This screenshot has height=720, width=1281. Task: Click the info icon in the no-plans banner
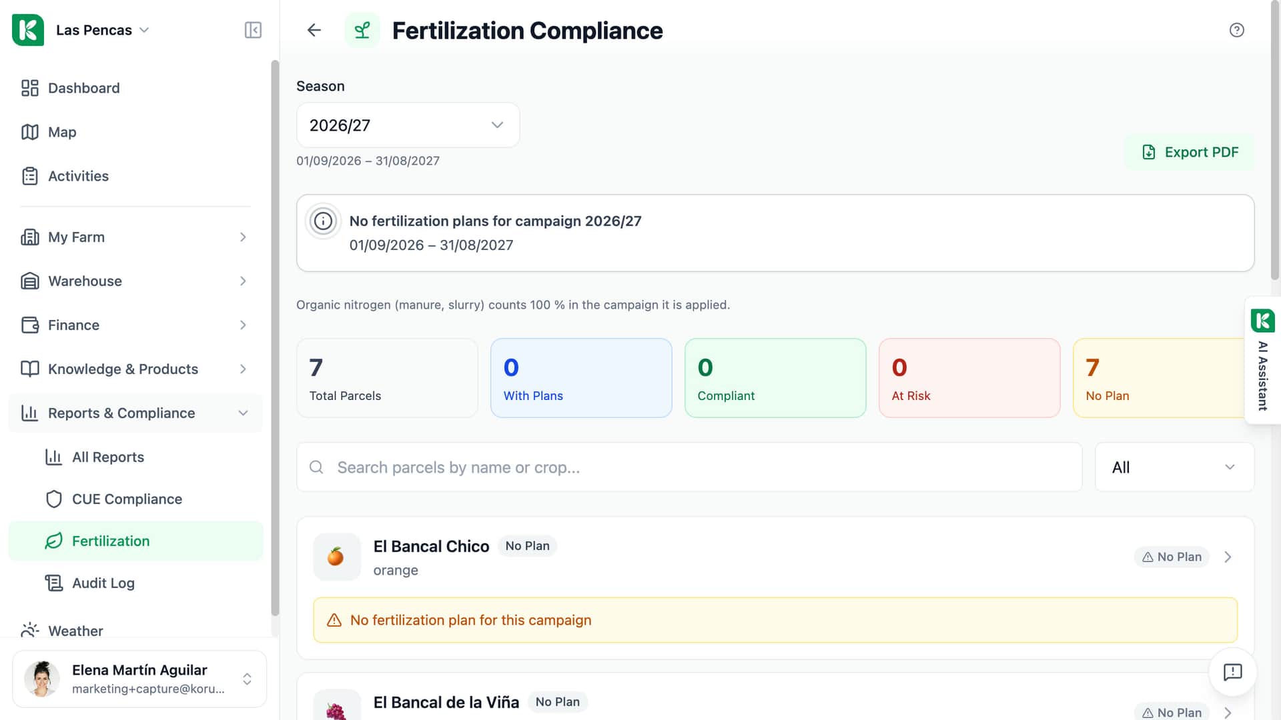click(323, 221)
